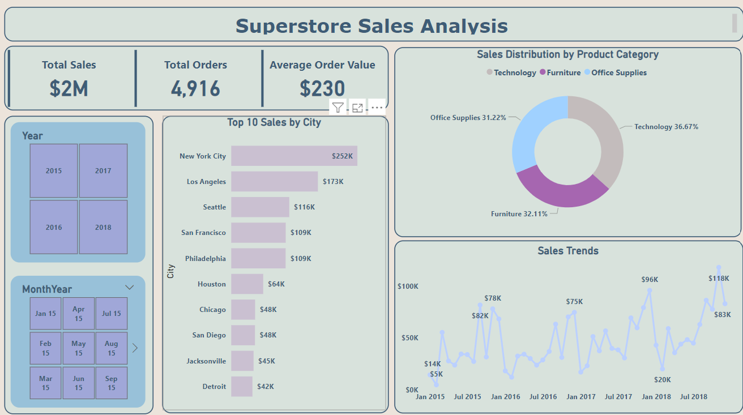Show next months with the right arrow
Screen dimensions: 743x415
pos(135,348)
